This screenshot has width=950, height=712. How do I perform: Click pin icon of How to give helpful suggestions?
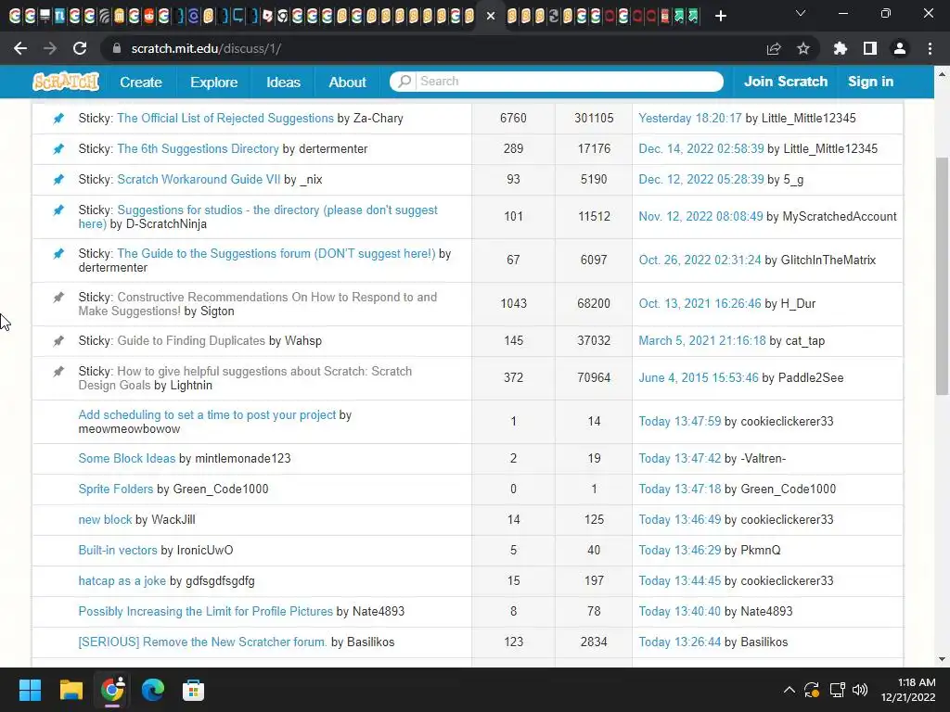click(x=58, y=371)
